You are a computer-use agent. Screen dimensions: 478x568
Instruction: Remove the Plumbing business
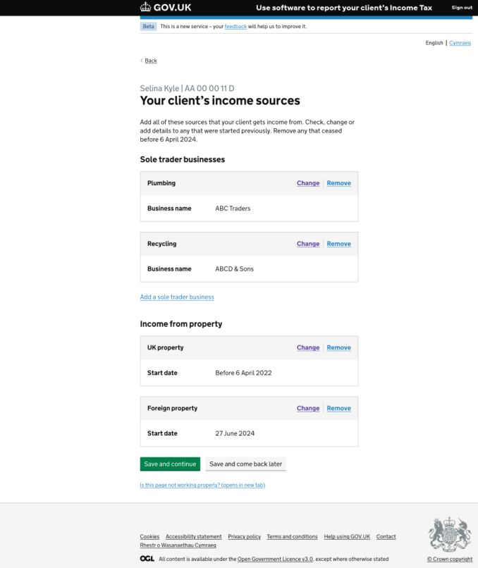pyautogui.click(x=338, y=183)
